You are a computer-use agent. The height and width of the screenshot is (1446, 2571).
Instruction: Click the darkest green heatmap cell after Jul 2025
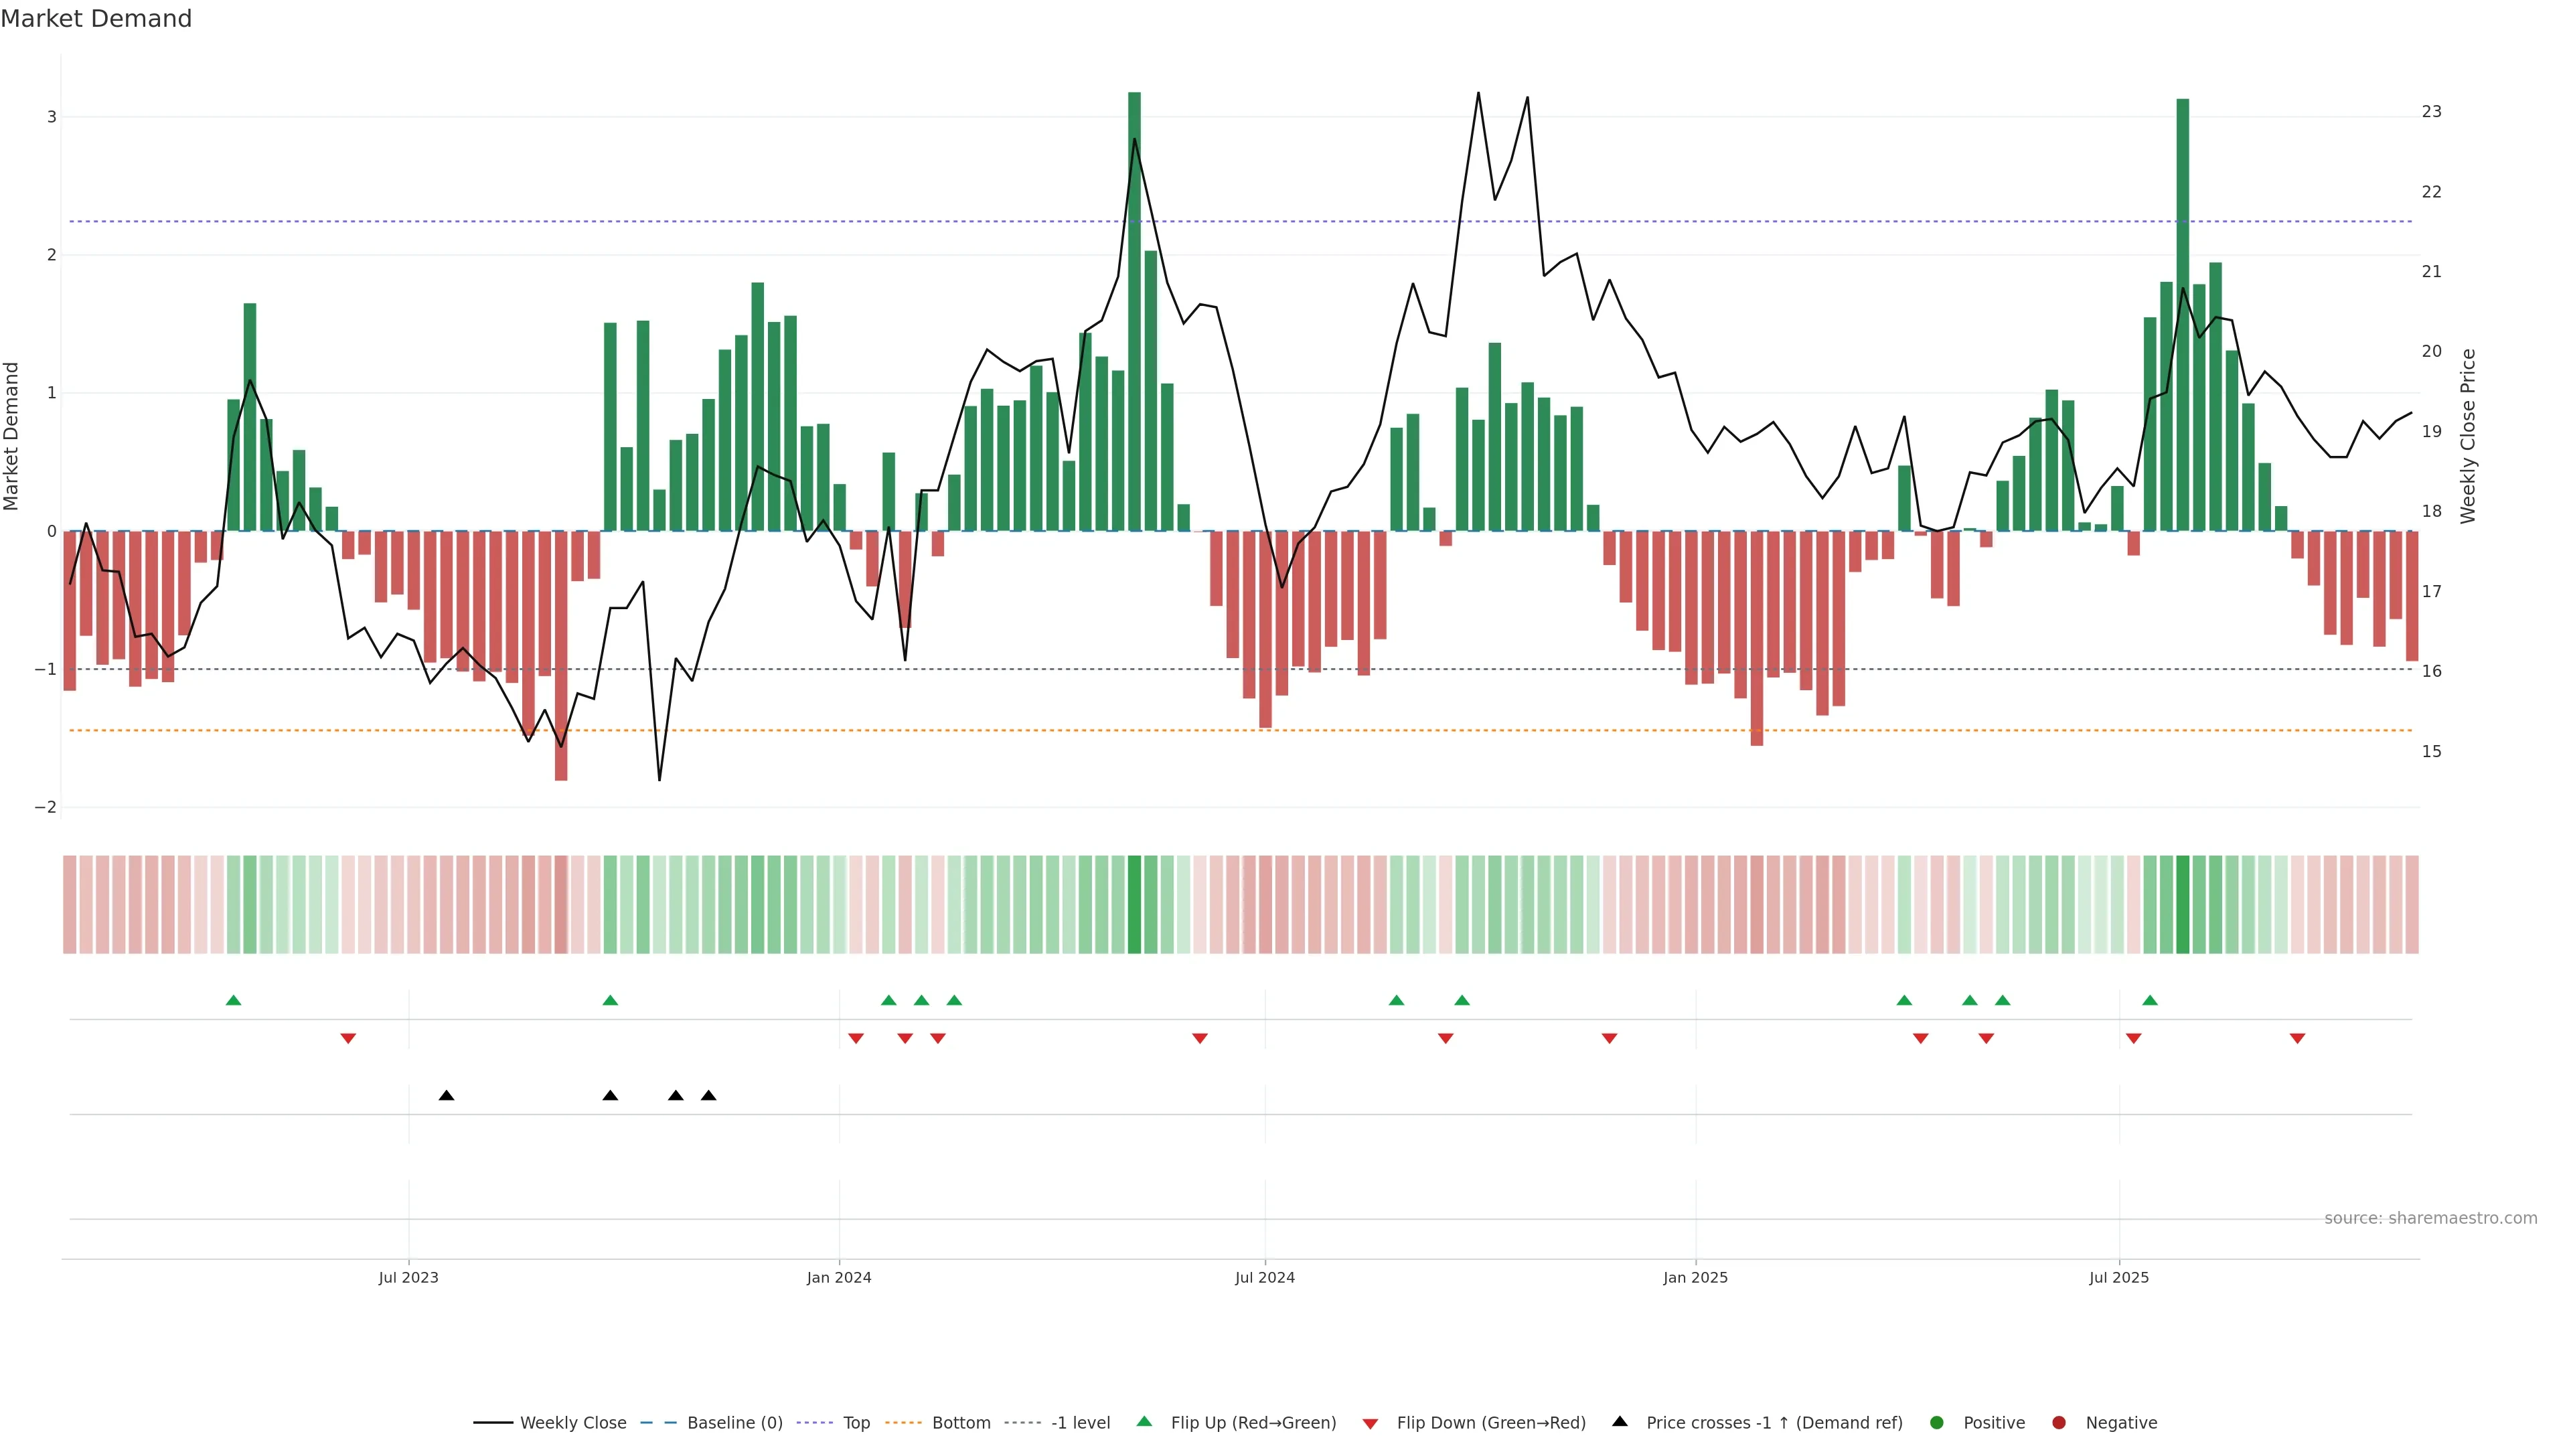point(2183,904)
